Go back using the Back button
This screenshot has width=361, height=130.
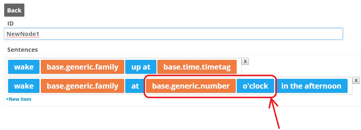[x=14, y=10]
